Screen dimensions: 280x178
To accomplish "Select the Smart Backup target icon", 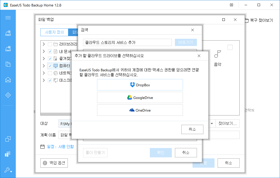I will [8, 95].
